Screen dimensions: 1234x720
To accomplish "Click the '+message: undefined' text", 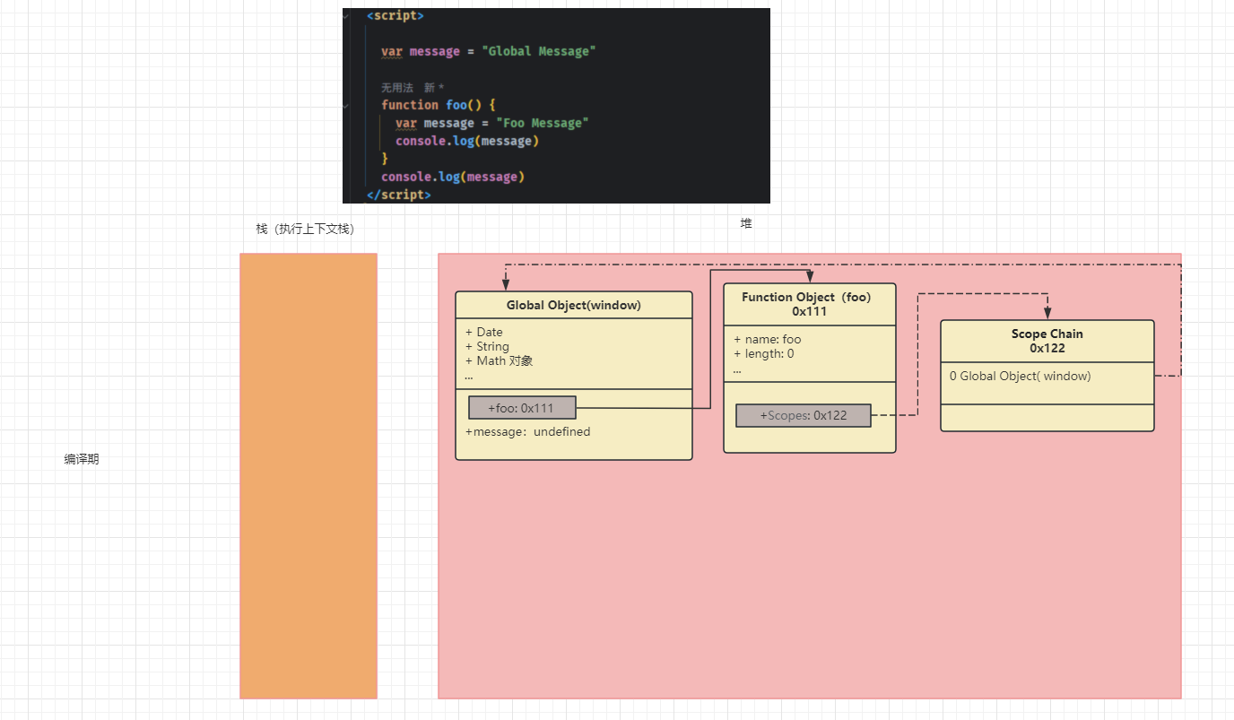I will [528, 432].
